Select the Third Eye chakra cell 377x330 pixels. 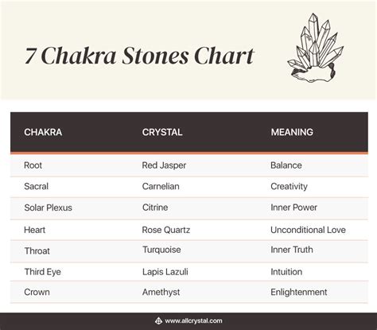43,272
